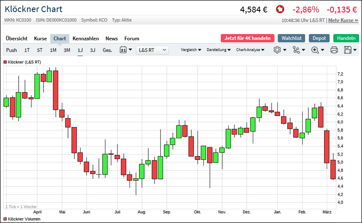362x223 pixels.
Task: Click the current price 4,584 €
Action: coord(254,10)
